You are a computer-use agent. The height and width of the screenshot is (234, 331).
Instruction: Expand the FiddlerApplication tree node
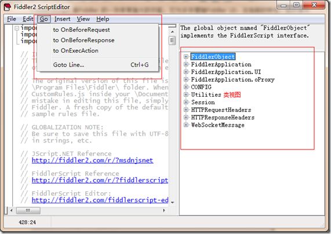[x=186, y=64]
